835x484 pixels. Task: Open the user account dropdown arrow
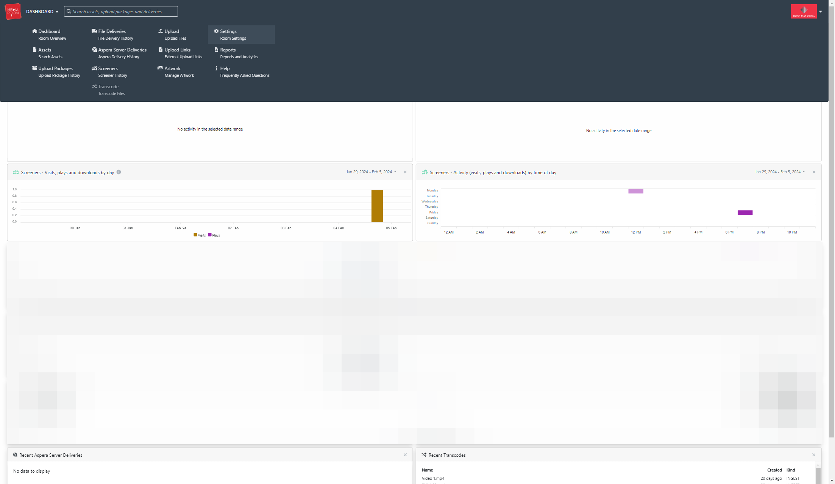coord(821,11)
